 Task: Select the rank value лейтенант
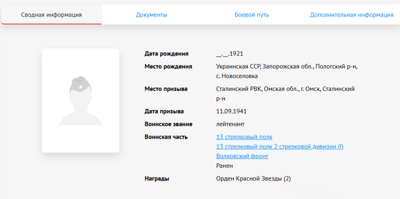[x=230, y=124]
